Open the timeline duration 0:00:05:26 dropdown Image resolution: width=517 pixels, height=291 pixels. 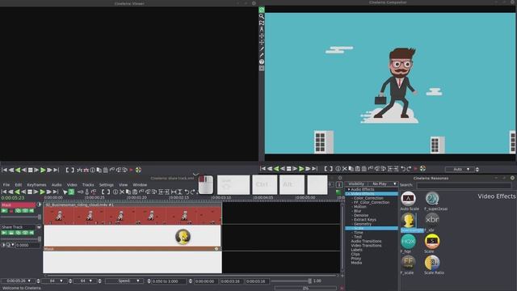[17, 280]
